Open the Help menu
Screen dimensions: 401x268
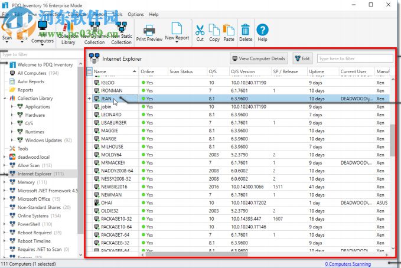pyautogui.click(x=154, y=14)
